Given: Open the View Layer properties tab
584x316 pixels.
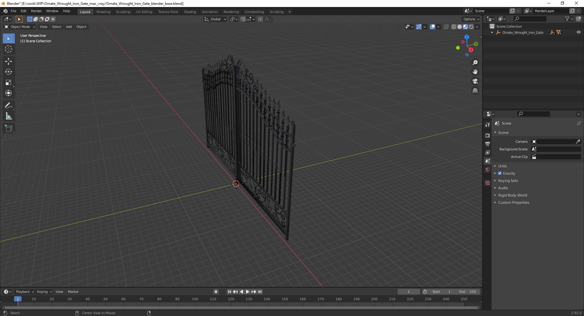Looking at the screenshot, I should click(488, 152).
